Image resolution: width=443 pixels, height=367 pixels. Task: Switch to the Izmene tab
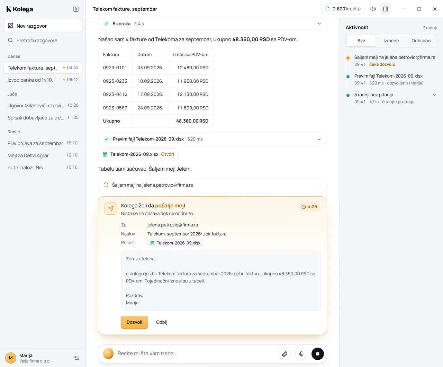click(x=391, y=41)
